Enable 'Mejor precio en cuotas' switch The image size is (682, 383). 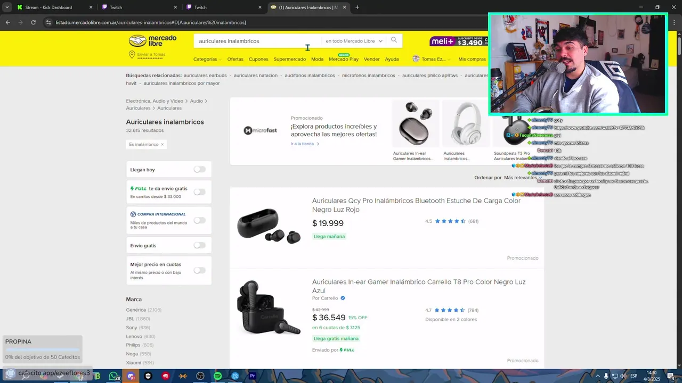[199, 270]
